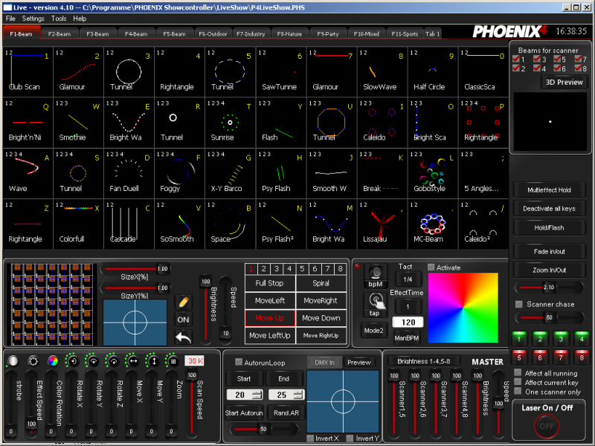Open the File menu

click(10, 19)
